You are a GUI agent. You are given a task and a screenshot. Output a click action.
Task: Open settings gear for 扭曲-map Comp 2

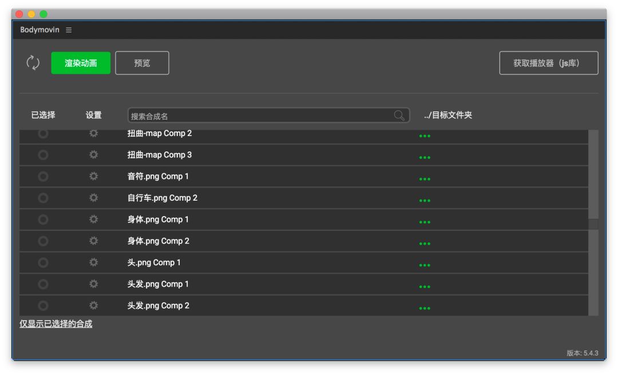pyautogui.click(x=93, y=133)
